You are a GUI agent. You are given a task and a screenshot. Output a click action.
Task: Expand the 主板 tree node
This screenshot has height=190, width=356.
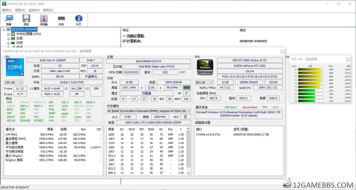8,38
